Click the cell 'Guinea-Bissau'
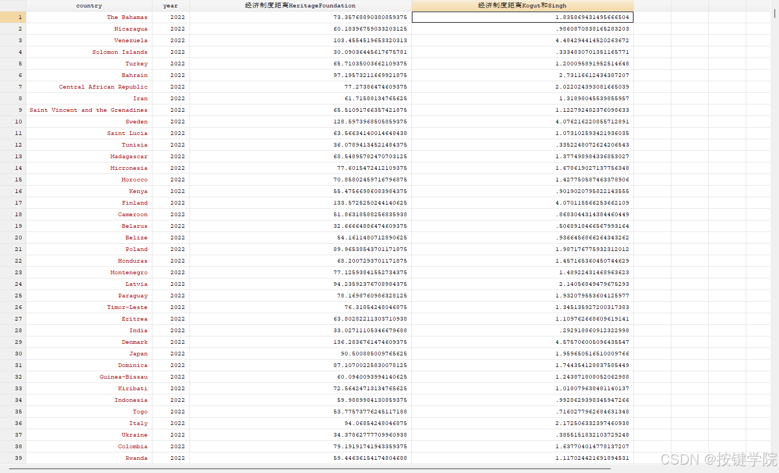The width and height of the screenshot is (779, 473). [89, 377]
